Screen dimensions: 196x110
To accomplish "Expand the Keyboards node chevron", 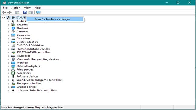I will tap(8, 56).
